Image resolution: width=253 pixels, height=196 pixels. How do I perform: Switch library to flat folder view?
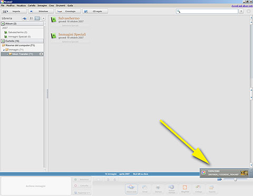pyautogui.click(x=32, y=18)
